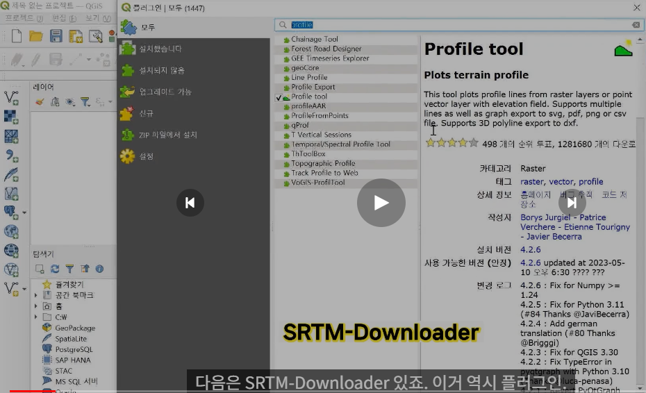Click Save Layer Edits icon

point(55,60)
